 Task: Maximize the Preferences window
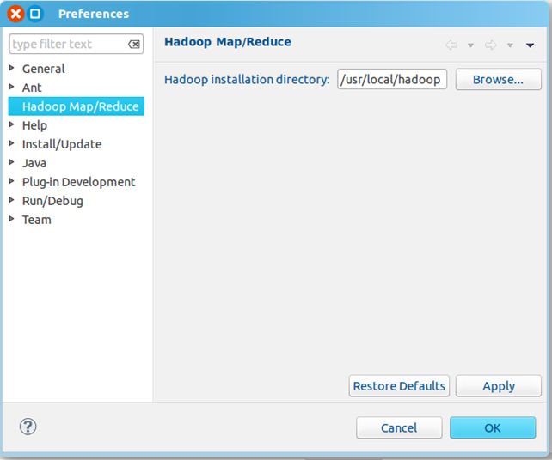(35, 14)
